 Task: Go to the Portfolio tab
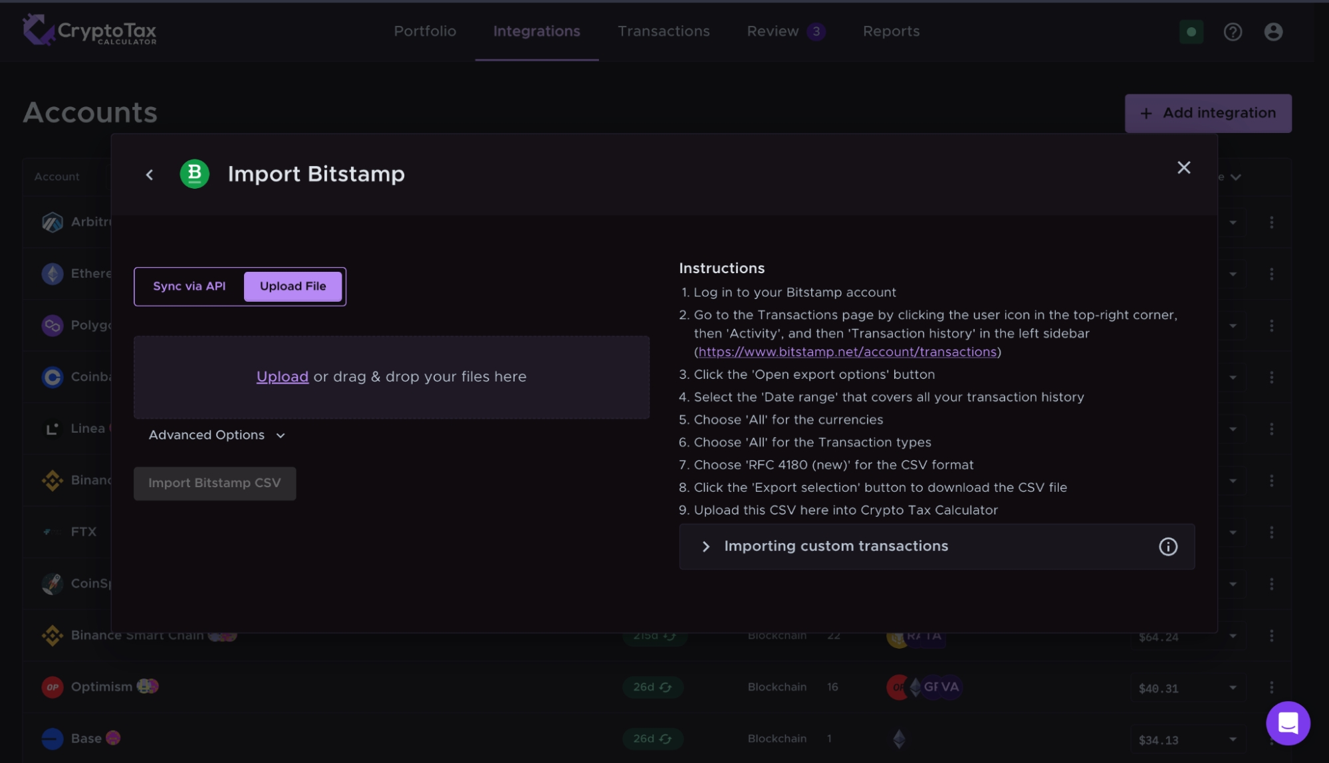coord(425,31)
